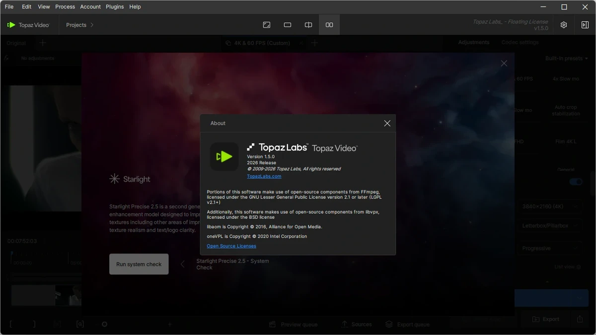Open the Export queue
596x335 pixels.
407,325
